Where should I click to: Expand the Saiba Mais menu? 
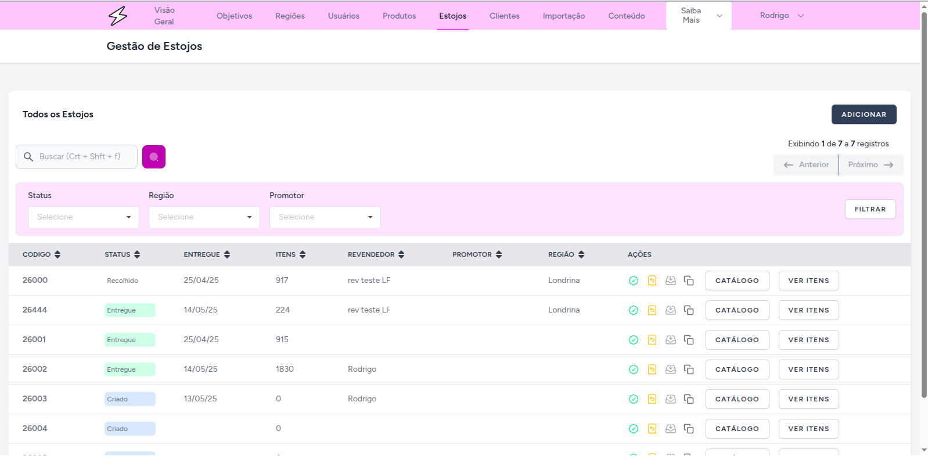click(699, 16)
